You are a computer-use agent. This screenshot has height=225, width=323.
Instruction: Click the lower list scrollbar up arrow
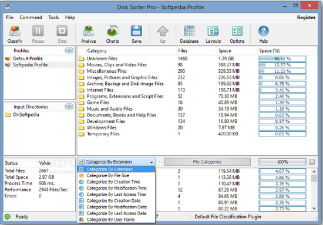point(314,171)
